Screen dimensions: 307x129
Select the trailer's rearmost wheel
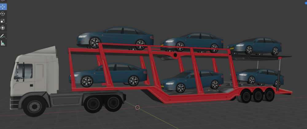click(269, 95)
